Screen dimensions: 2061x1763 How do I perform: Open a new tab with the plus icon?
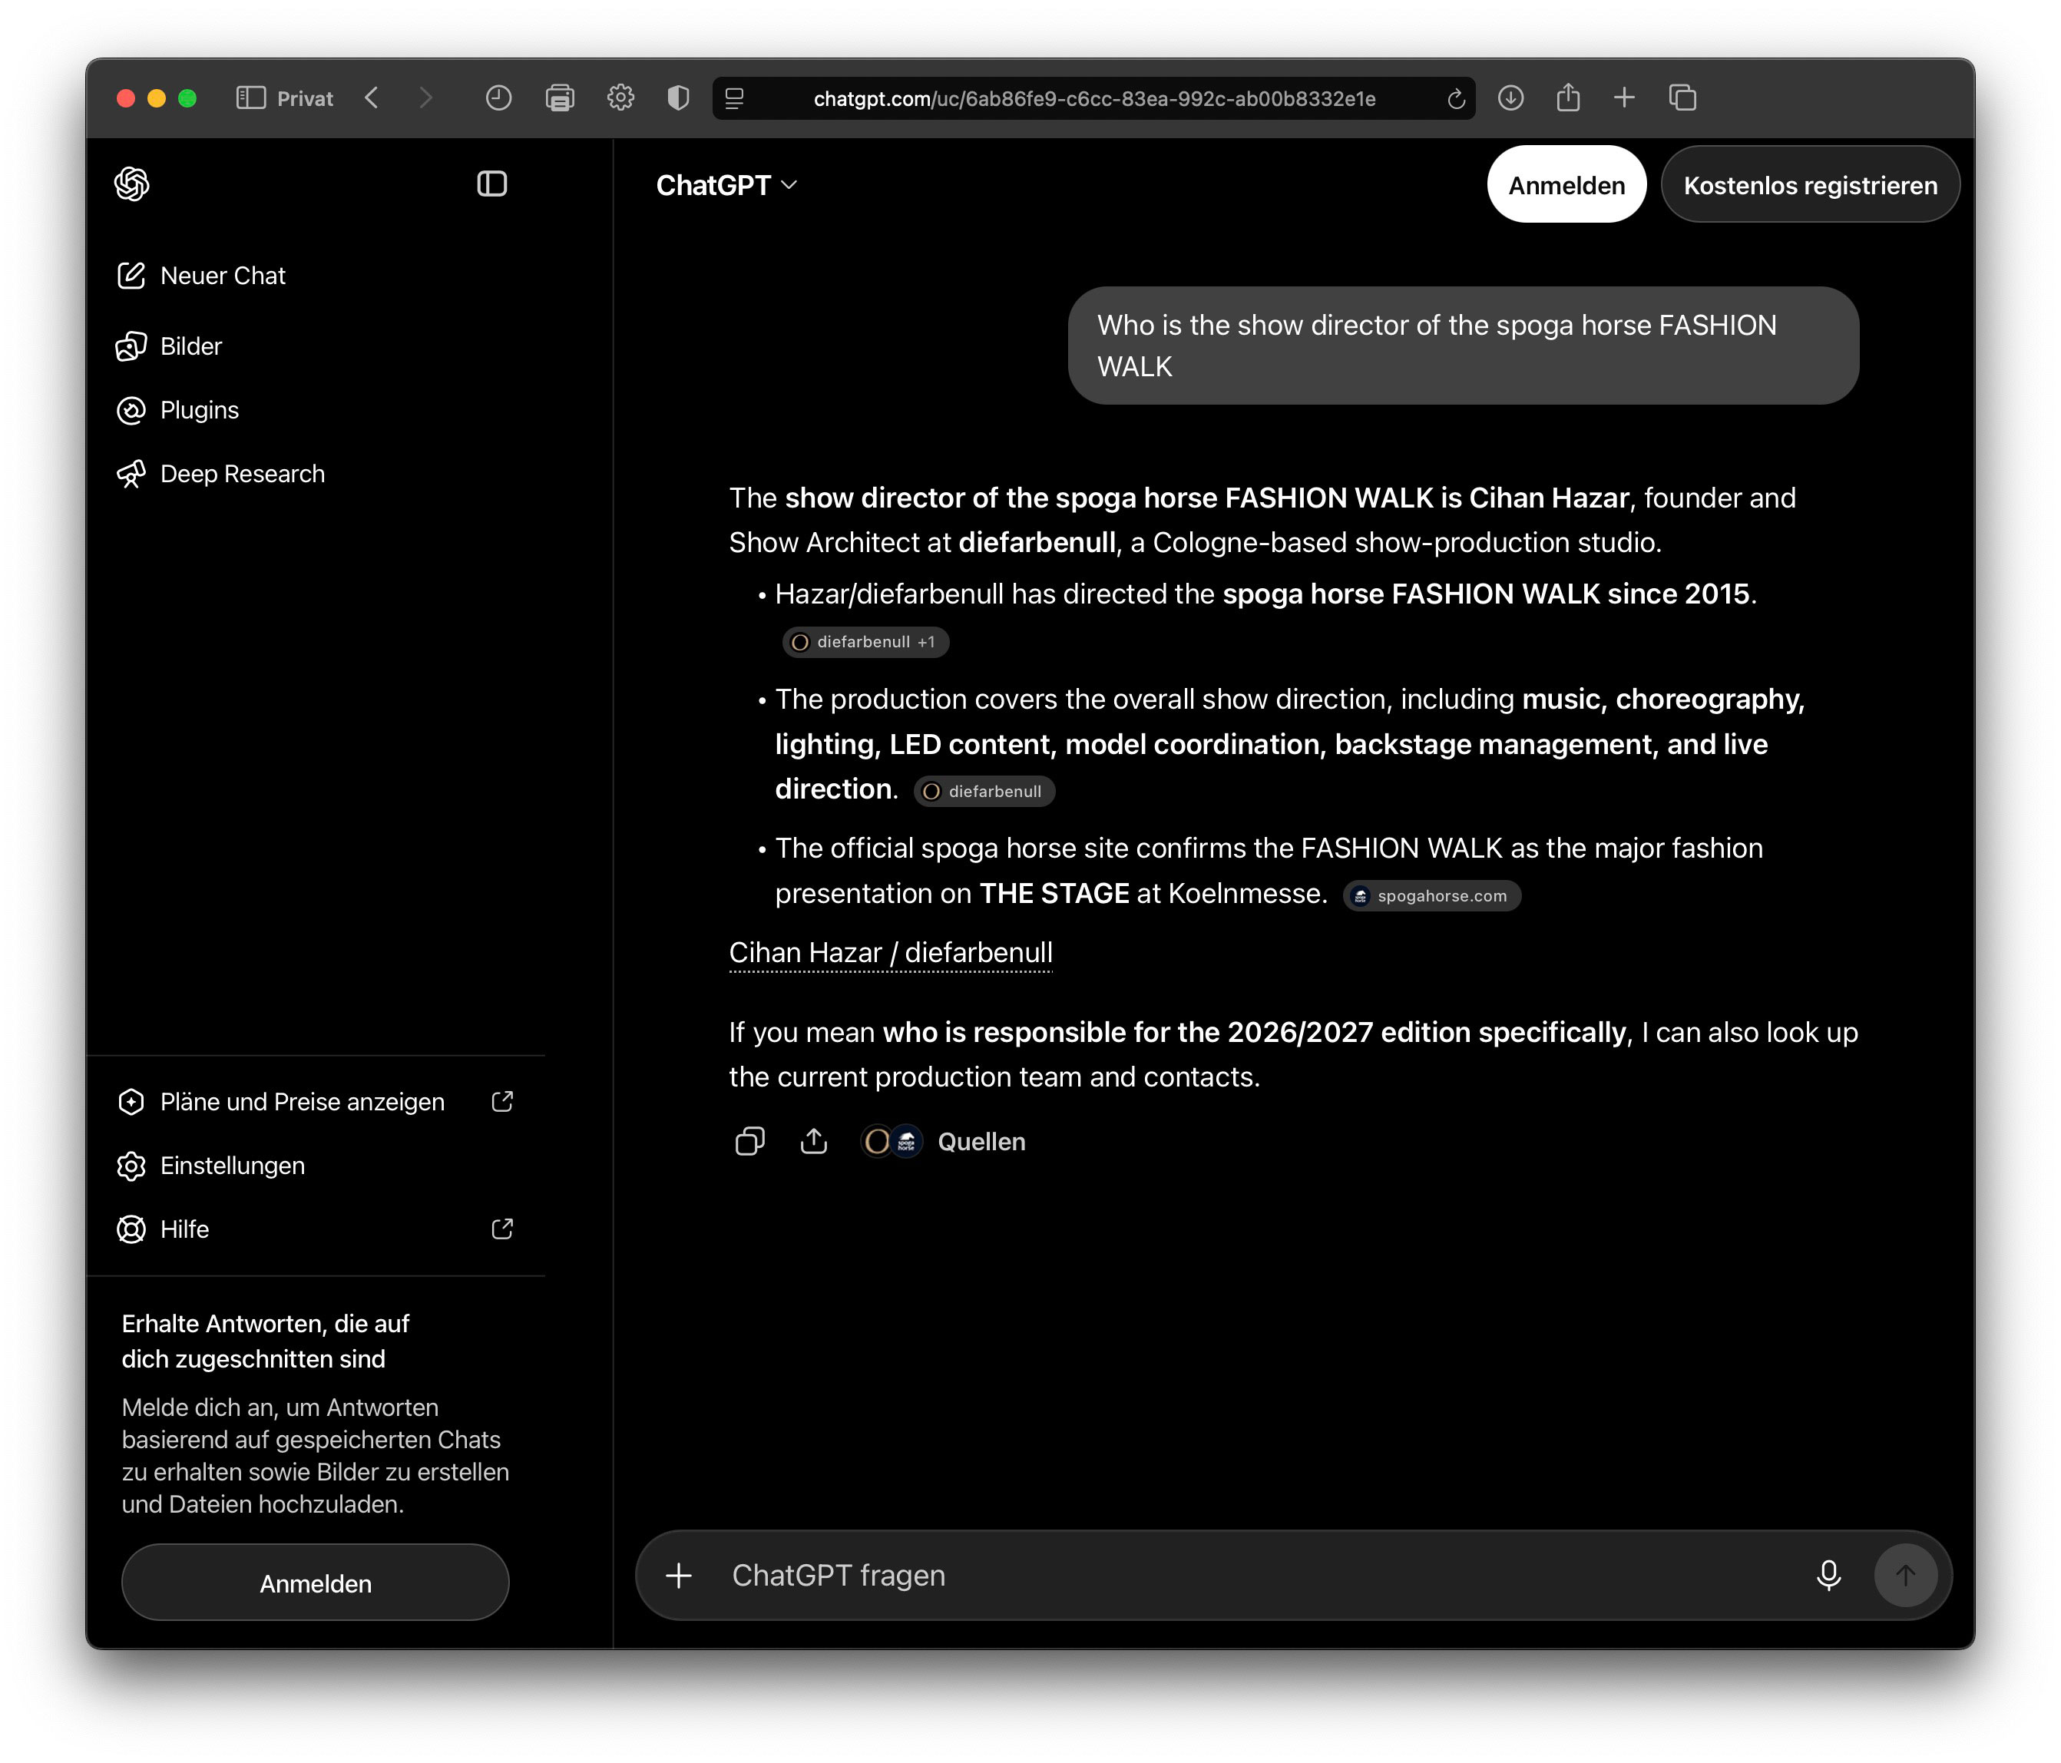(x=1624, y=98)
